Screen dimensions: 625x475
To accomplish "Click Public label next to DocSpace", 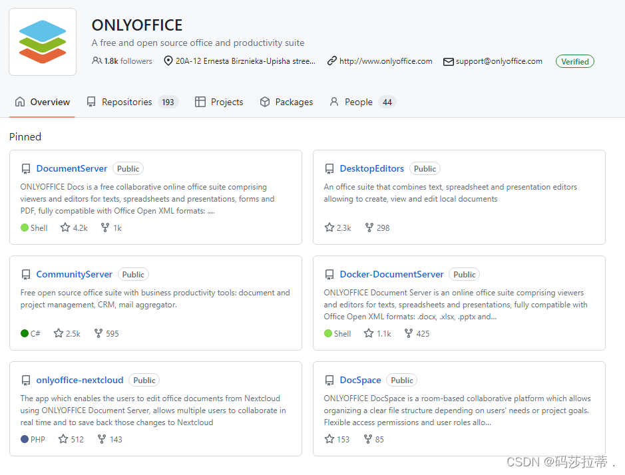I will (x=402, y=380).
